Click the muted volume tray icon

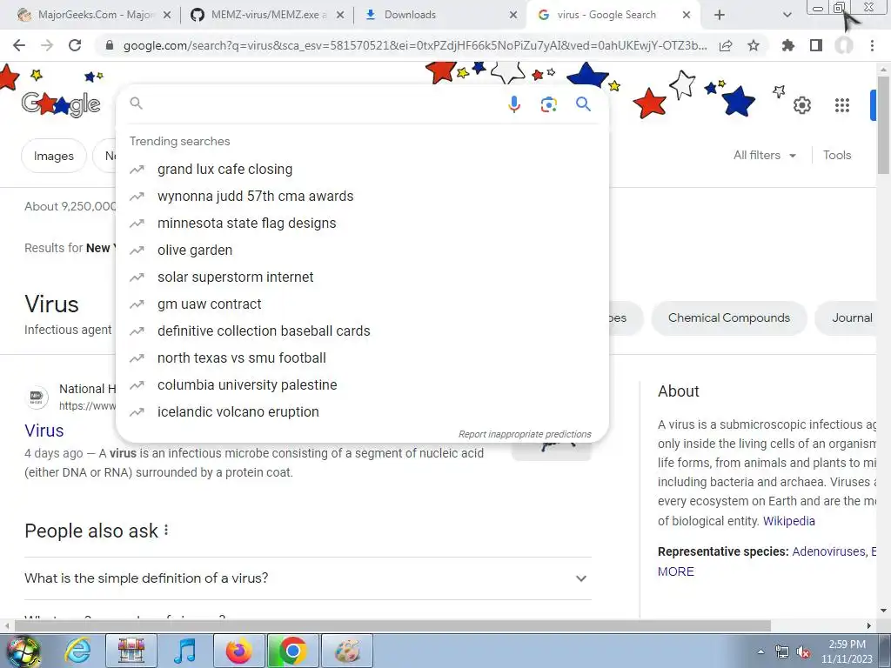click(x=803, y=652)
